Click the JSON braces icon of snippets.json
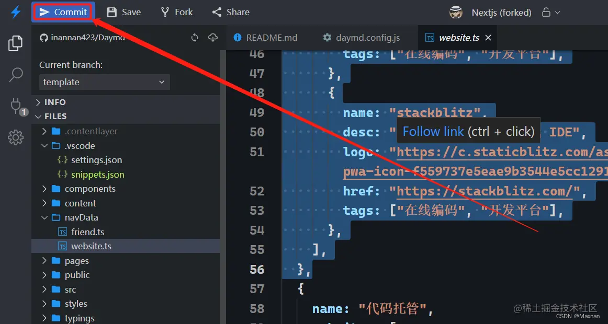 62,174
